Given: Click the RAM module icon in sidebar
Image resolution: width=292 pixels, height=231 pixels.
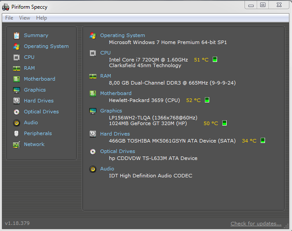Looking at the screenshot, I should 17,68.
